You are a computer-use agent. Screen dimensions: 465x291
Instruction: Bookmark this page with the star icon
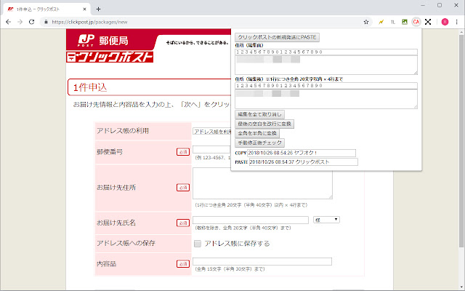pyautogui.click(x=366, y=22)
